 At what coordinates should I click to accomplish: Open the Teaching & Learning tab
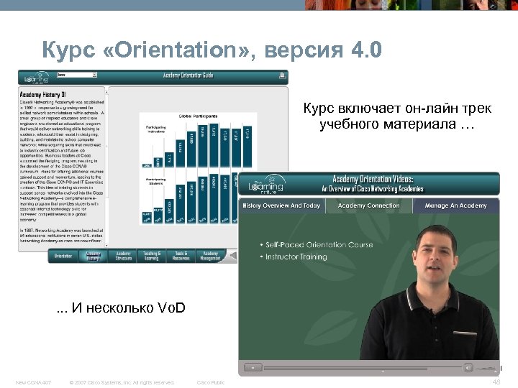152,256
